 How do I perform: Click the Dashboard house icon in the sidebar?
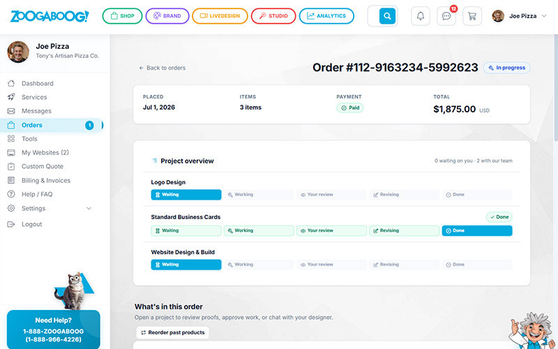[x=11, y=83]
